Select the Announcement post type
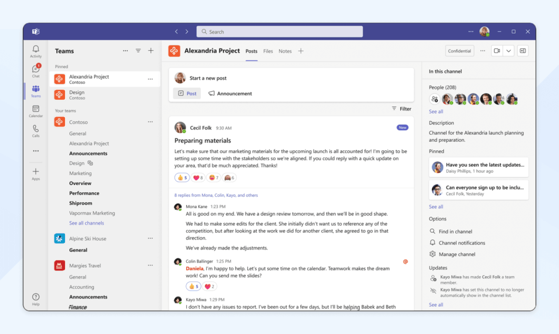The image size is (559, 334). 230,94
